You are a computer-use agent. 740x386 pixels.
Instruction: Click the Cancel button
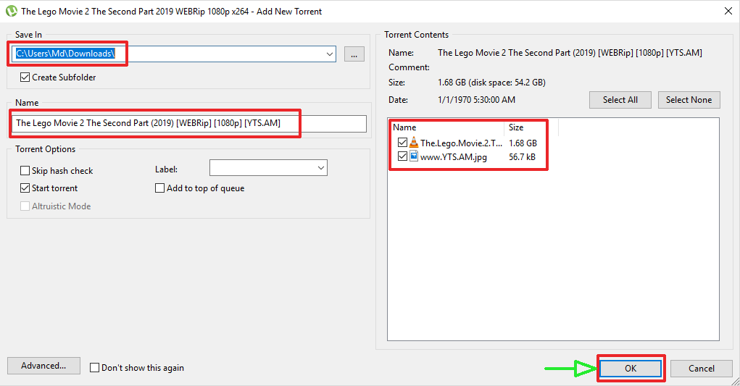[702, 369]
